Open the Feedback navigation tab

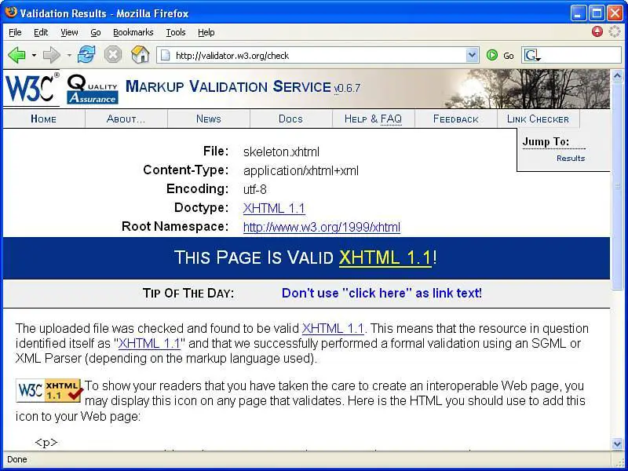point(456,119)
